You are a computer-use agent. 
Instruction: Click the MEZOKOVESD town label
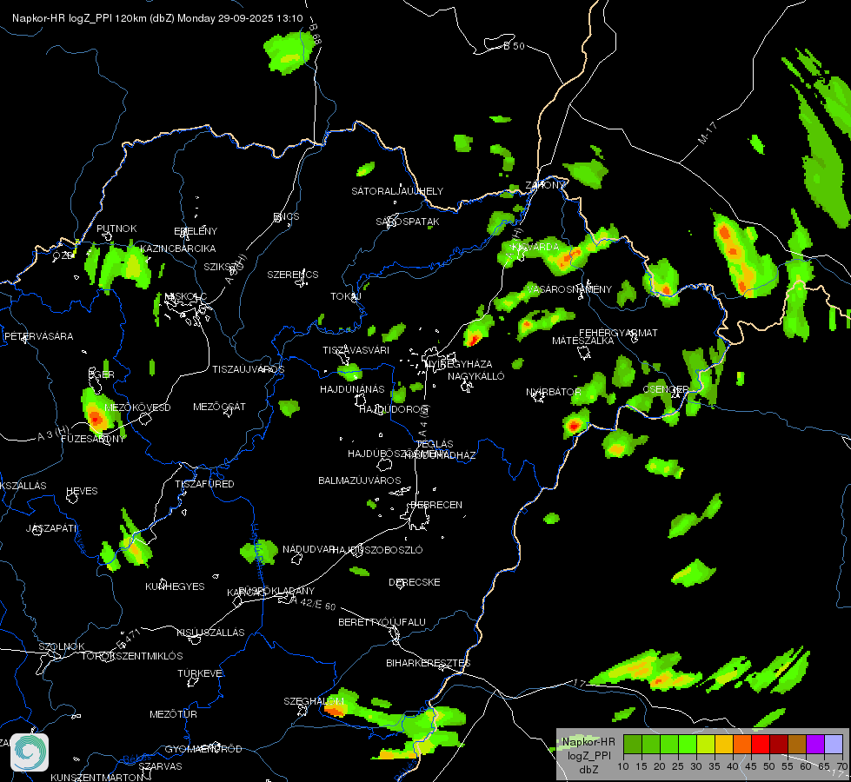[x=137, y=408]
